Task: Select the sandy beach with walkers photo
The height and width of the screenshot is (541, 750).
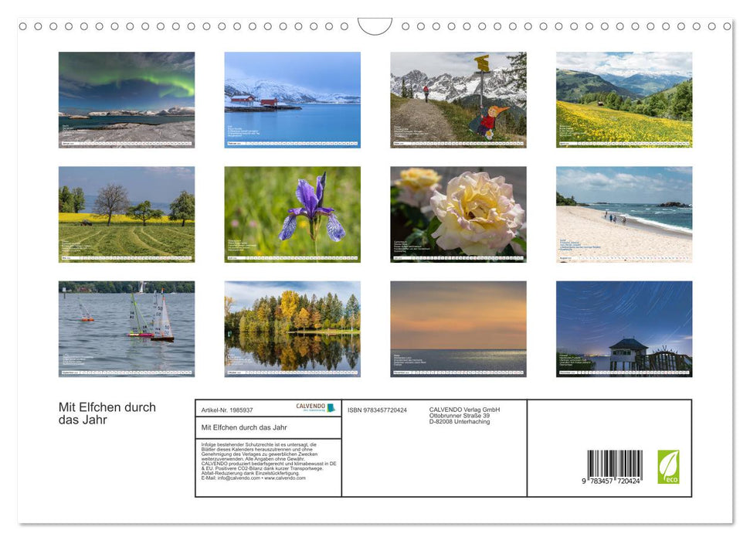Action: tap(623, 214)
